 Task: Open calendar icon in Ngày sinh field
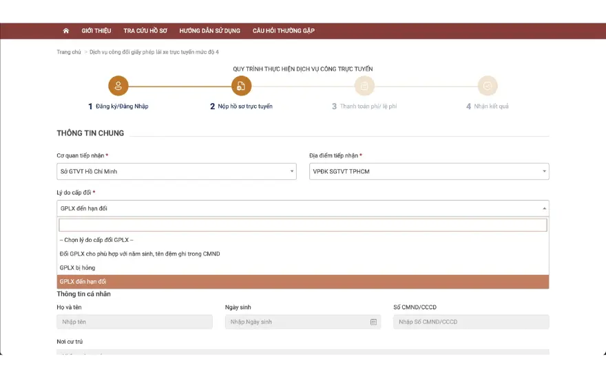373,322
